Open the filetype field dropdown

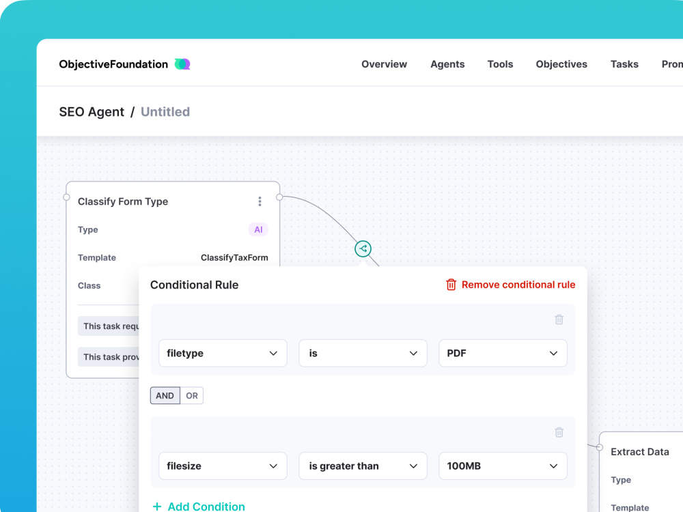(x=223, y=353)
